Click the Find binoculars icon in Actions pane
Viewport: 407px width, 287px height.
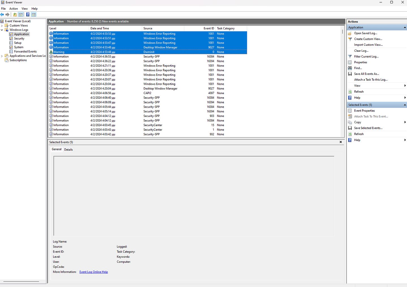click(350, 68)
